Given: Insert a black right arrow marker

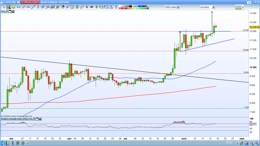Looking at the screenshot, I should [91, 7].
